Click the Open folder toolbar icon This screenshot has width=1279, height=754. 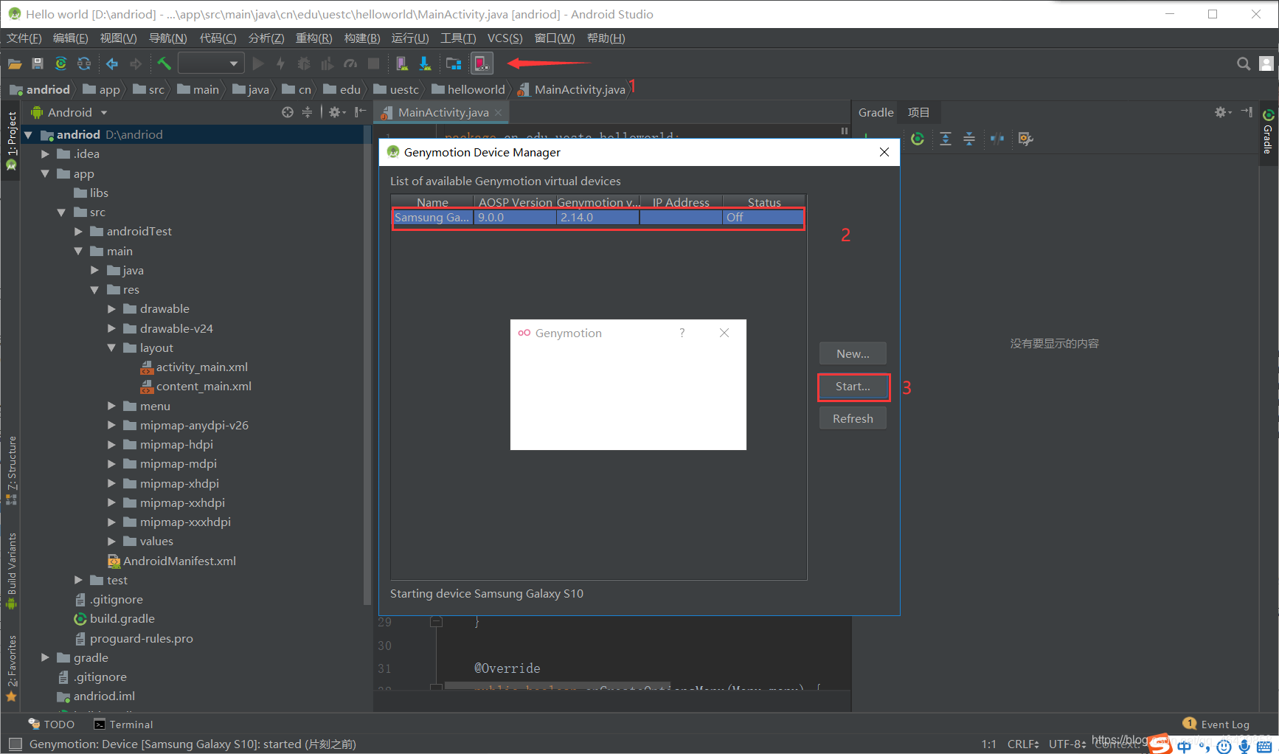[14, 64]
